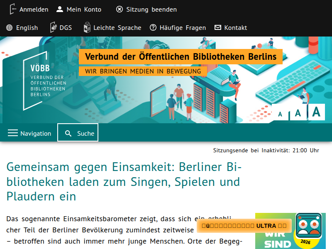Image resolution: width=332 pixels, height=249 pixels.
Task: Click the Leichte Sprache reading icon
Action: pos(87,27)
